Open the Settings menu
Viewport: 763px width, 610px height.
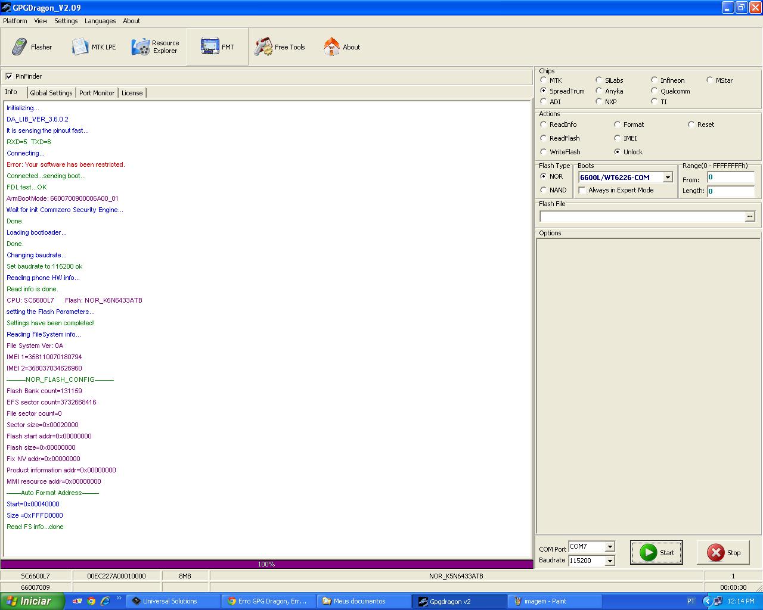coord(66,21)
